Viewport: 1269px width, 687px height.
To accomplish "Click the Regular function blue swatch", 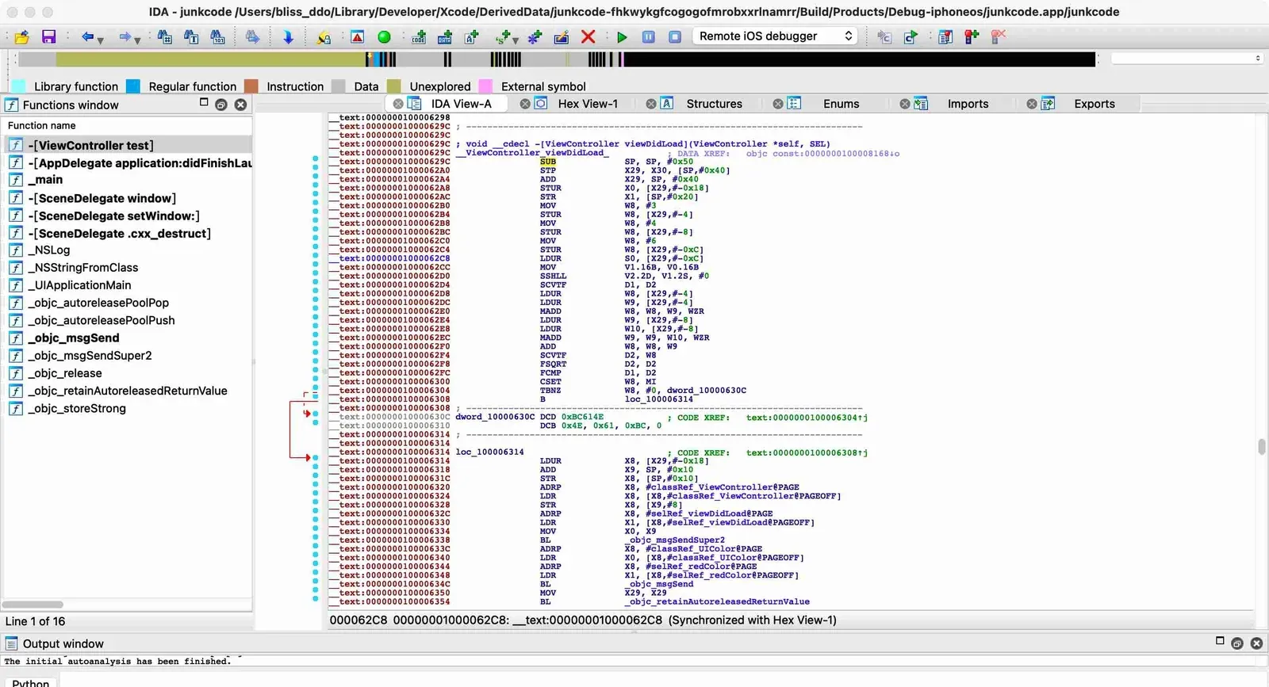I will [x=133, y=86].
